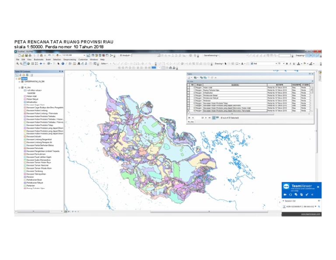
Task: List By Source in Table Of Contents
Action: pos(20,75)
